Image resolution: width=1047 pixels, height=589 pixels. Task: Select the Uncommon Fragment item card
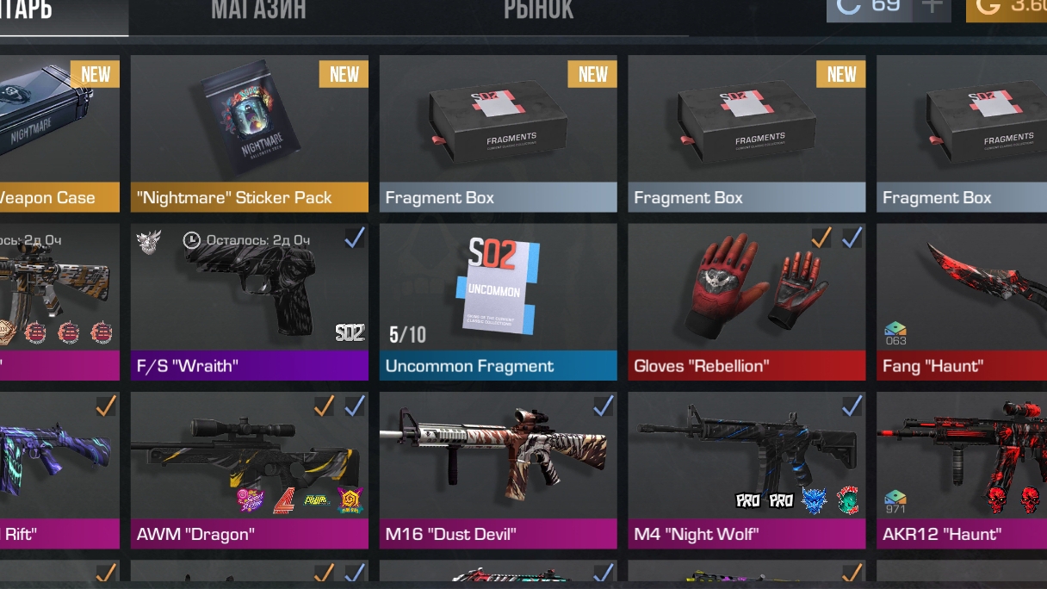pyautogui.click(x=499, y=302)
